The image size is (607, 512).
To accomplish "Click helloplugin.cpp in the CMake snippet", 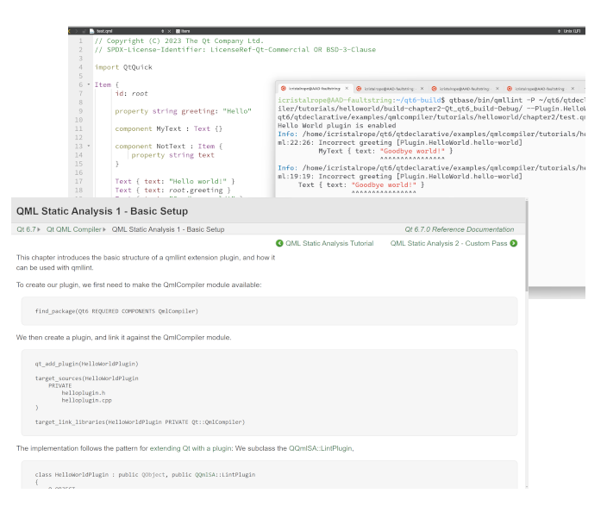I will click(87, 400).
